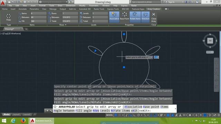Switch to the Layout1 tab
Image resolution: width=221 pixels, height=124 pixels.
(16, 114)
